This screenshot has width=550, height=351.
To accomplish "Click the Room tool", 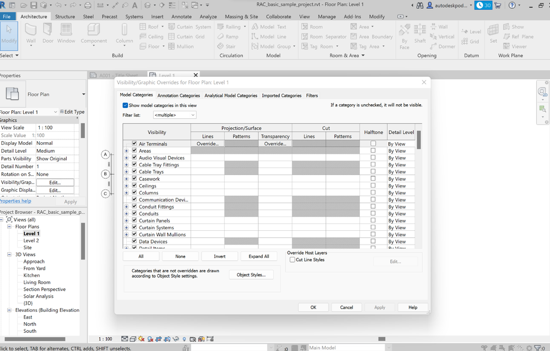I will pos(312,26).
